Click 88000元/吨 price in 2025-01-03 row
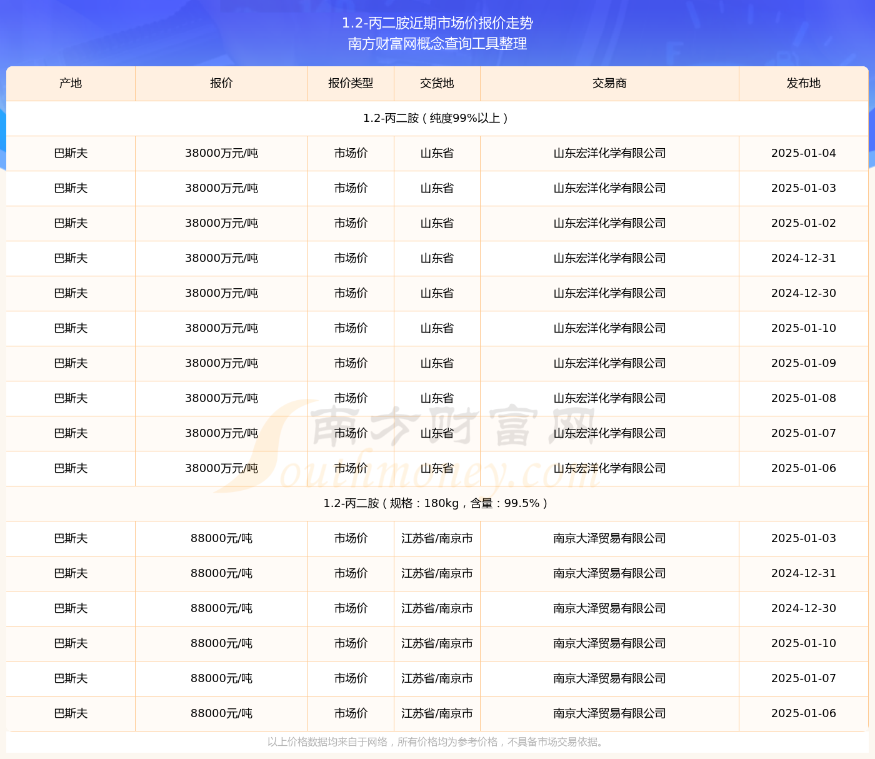Viewport: 875px width, 759px height. (221, 538)
